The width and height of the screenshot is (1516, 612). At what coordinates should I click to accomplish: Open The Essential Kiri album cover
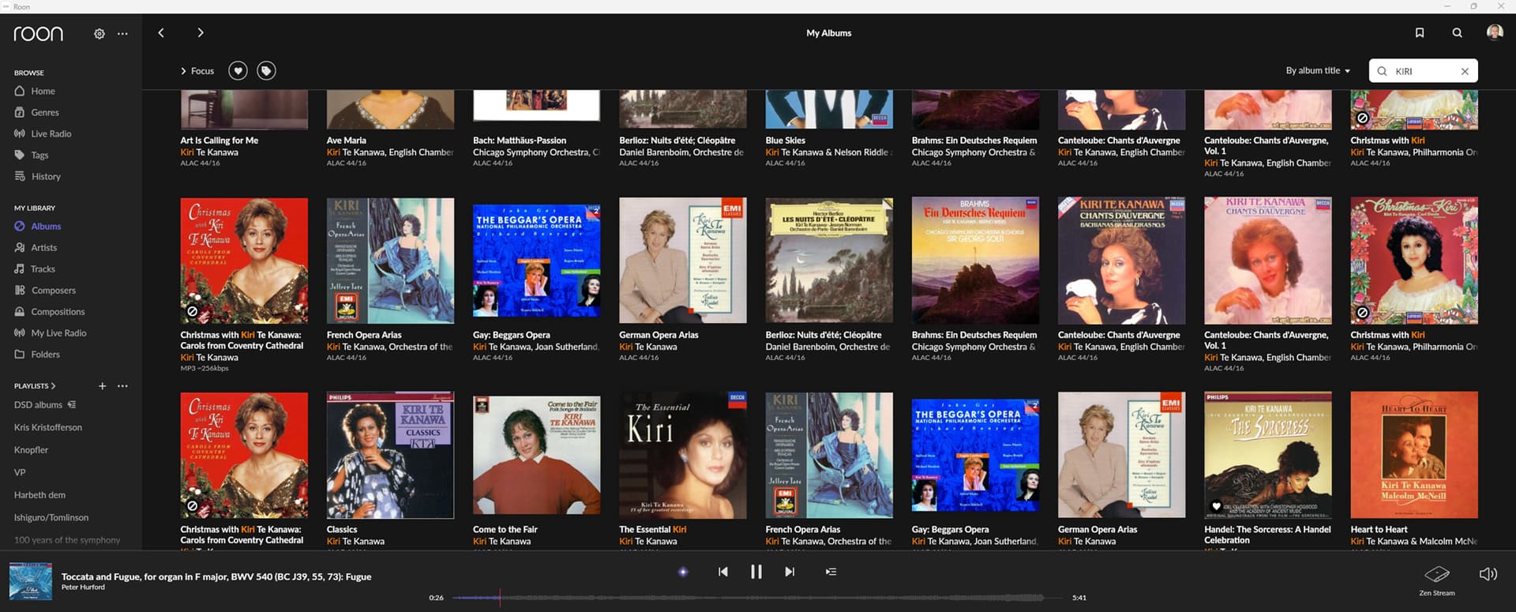682,456
